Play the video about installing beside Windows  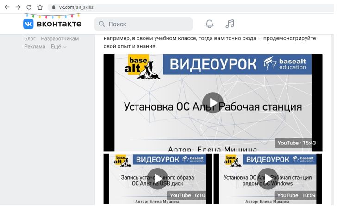(x=268, y=179)
